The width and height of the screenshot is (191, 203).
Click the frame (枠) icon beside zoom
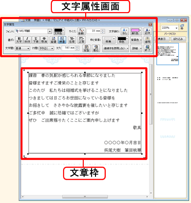(x=182, y=27)
